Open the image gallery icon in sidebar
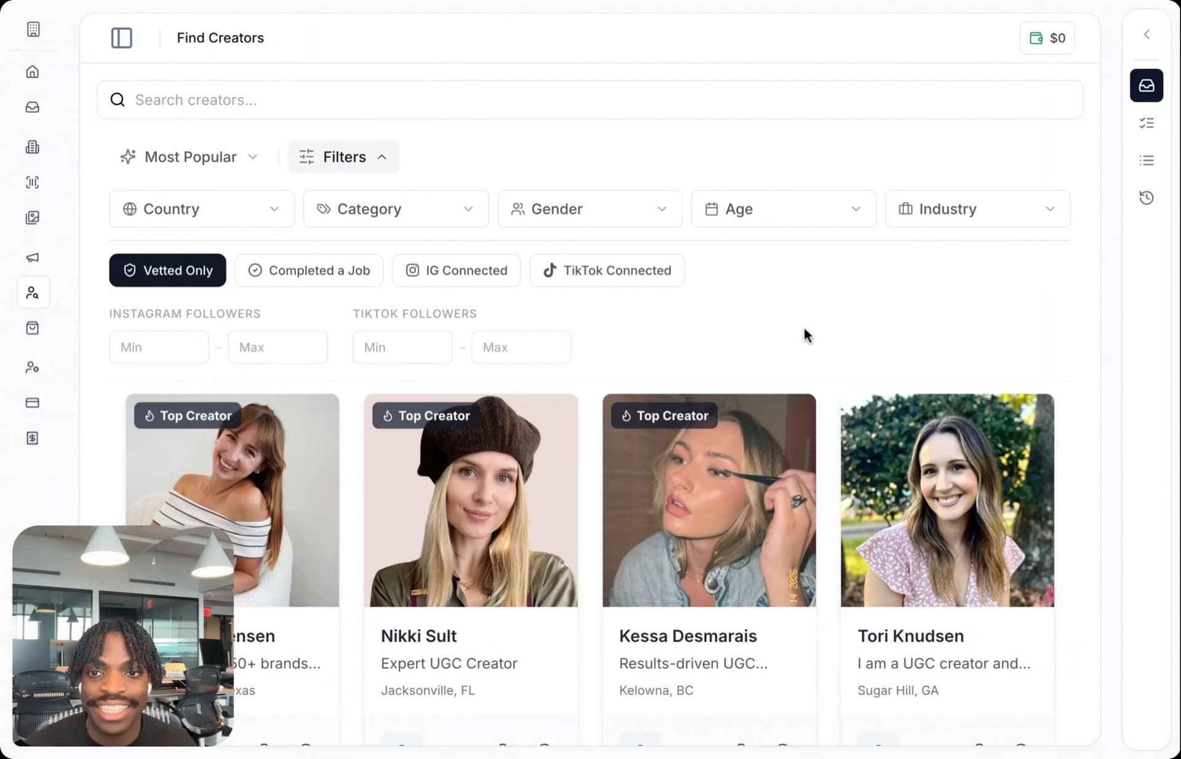Viewport: 1181px width, 759px height. click(33, 218)
